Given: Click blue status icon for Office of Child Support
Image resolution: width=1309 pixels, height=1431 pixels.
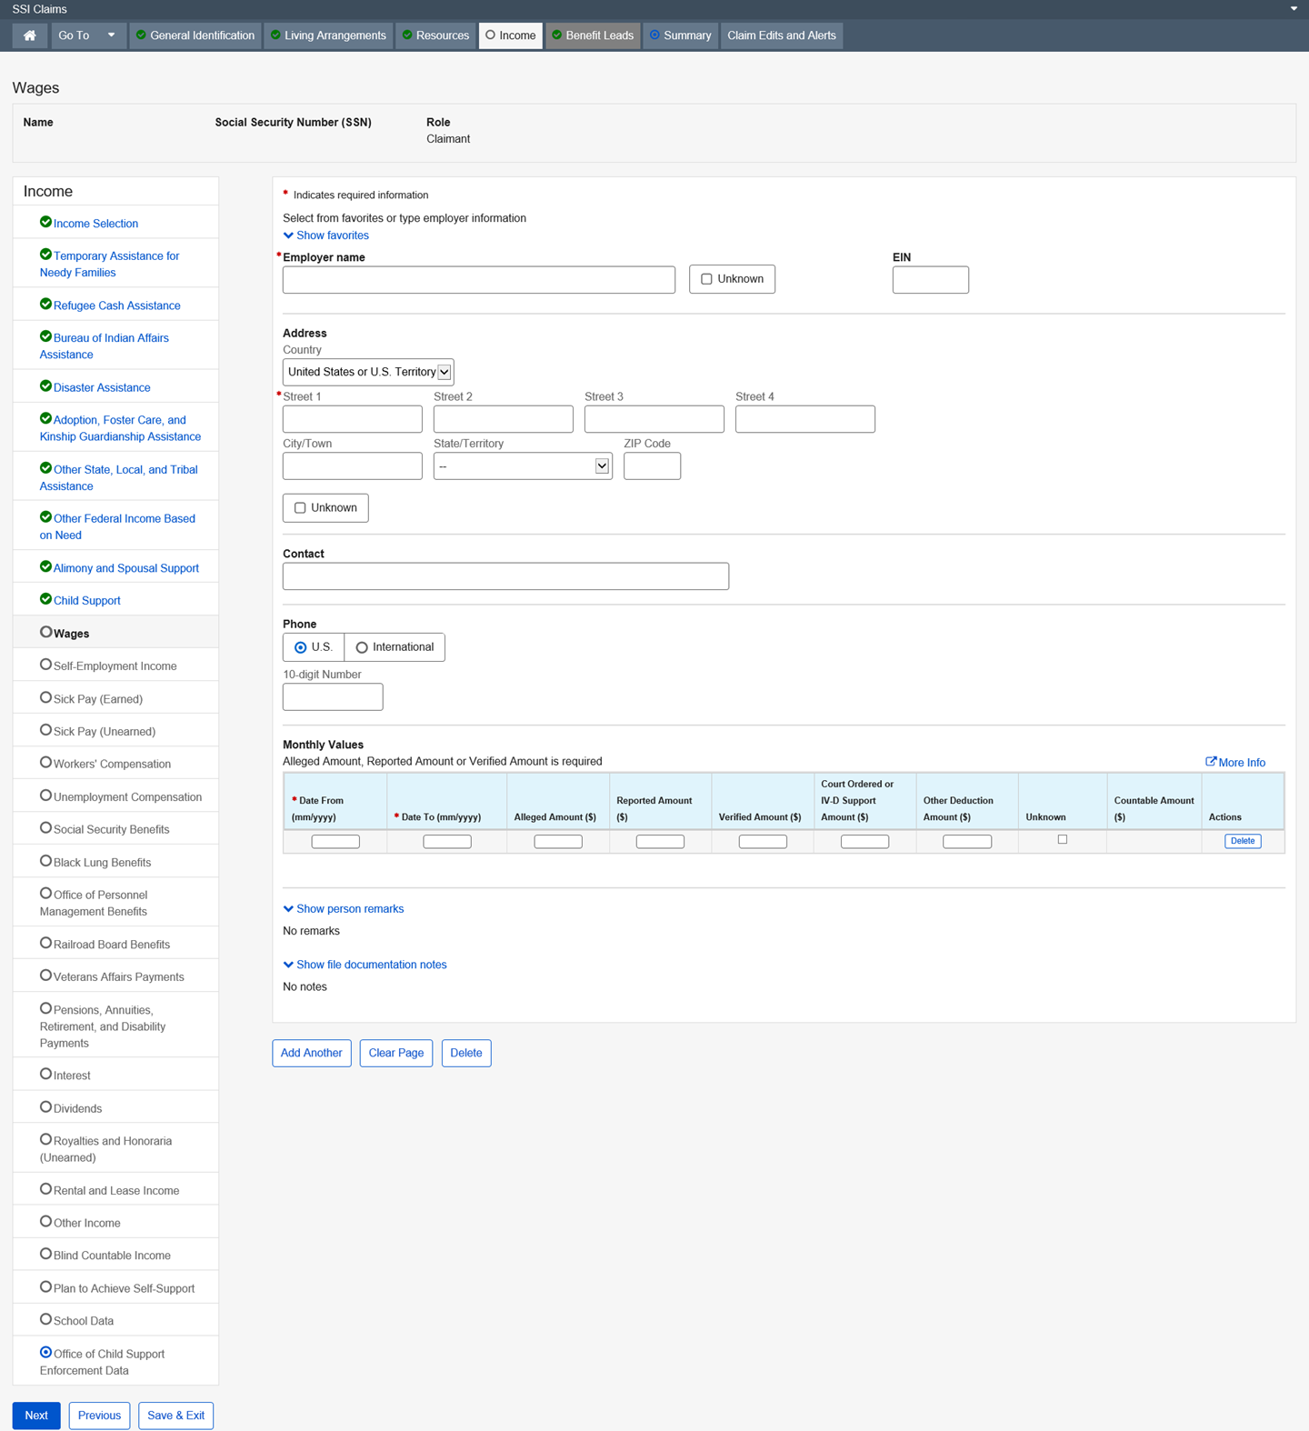Looking at the screenshot, I should pos(45,1353).
